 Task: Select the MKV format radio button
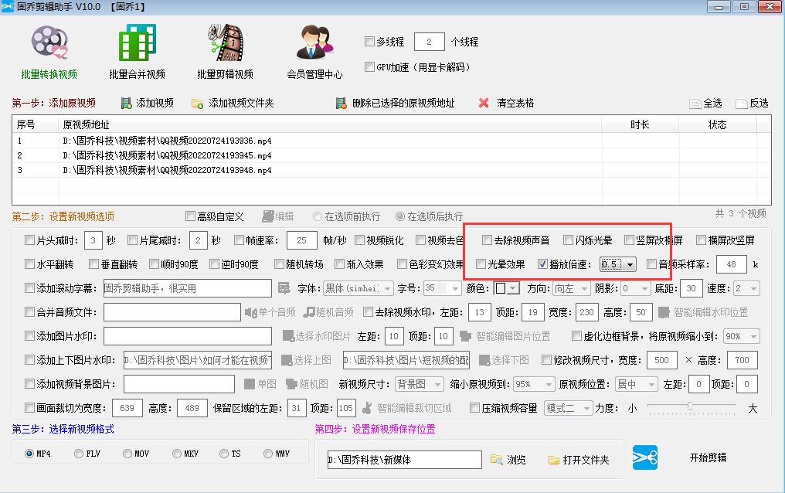(177, 454)
